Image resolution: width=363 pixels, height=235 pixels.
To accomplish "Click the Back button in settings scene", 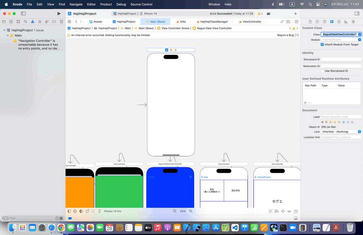I will (205, 177).
